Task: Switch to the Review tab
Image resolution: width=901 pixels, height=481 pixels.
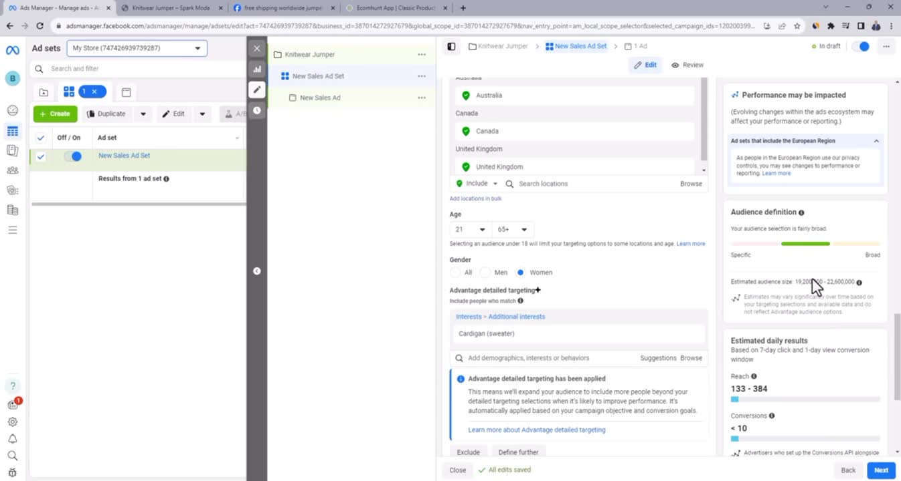Action: [687, 65]
